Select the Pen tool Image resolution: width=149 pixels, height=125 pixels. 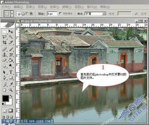[x=4, y=78]
